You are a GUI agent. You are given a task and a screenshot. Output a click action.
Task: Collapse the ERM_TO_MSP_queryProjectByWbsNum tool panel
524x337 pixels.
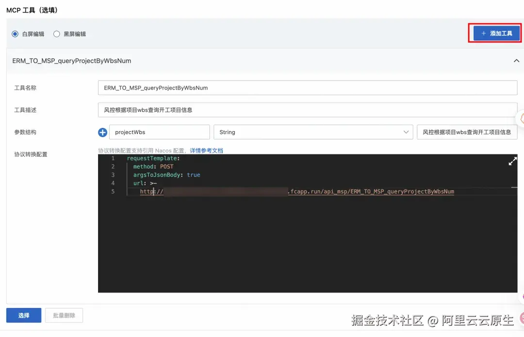(x=516, y=61)
